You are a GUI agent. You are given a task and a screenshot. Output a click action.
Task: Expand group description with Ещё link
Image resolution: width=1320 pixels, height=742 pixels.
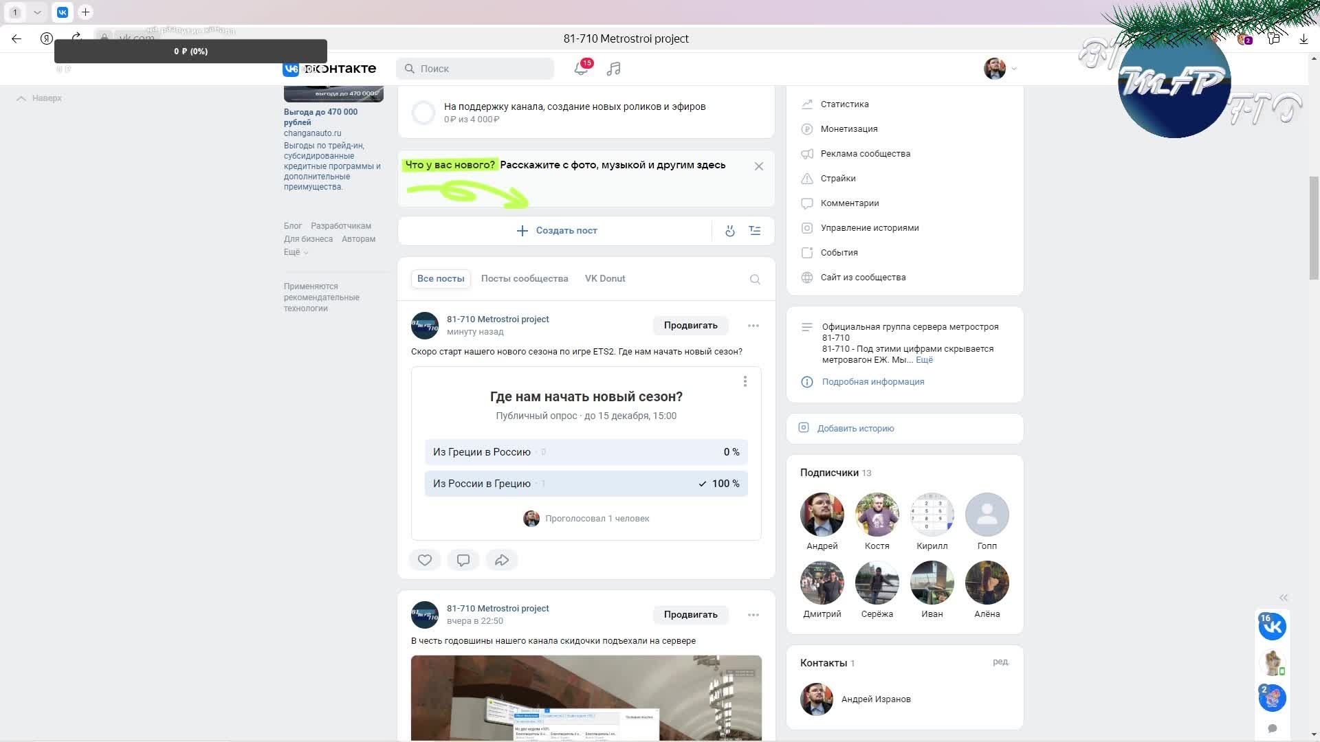coord(924,360)
